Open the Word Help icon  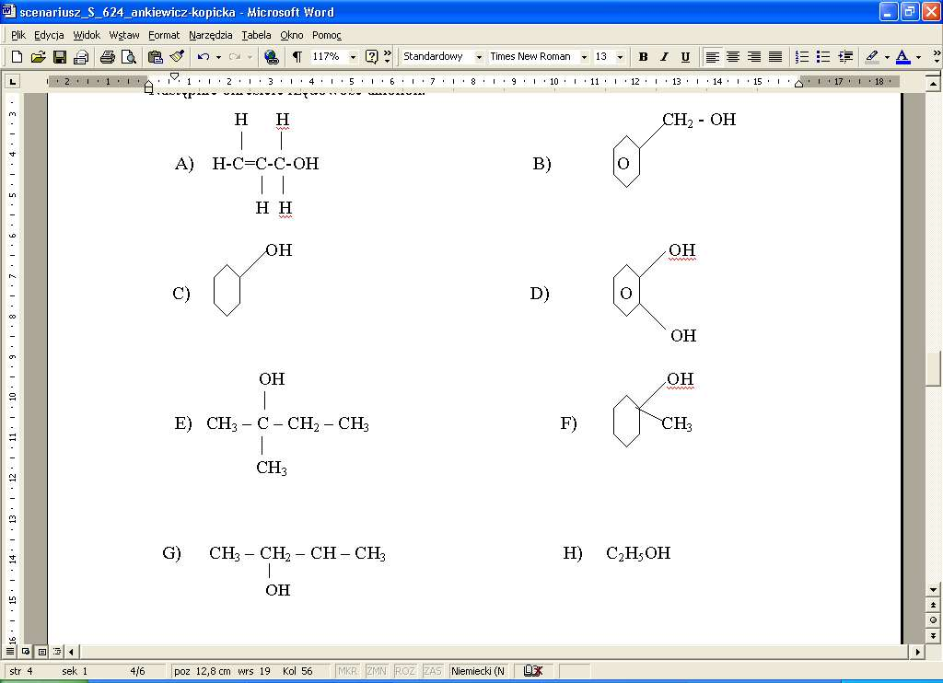point(372,56)
